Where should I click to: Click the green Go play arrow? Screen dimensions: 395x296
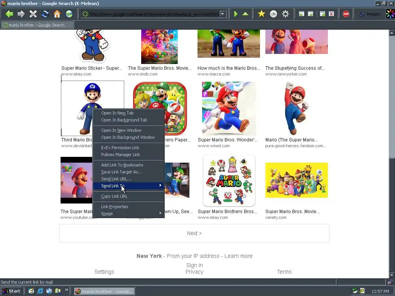pos(236,14)
